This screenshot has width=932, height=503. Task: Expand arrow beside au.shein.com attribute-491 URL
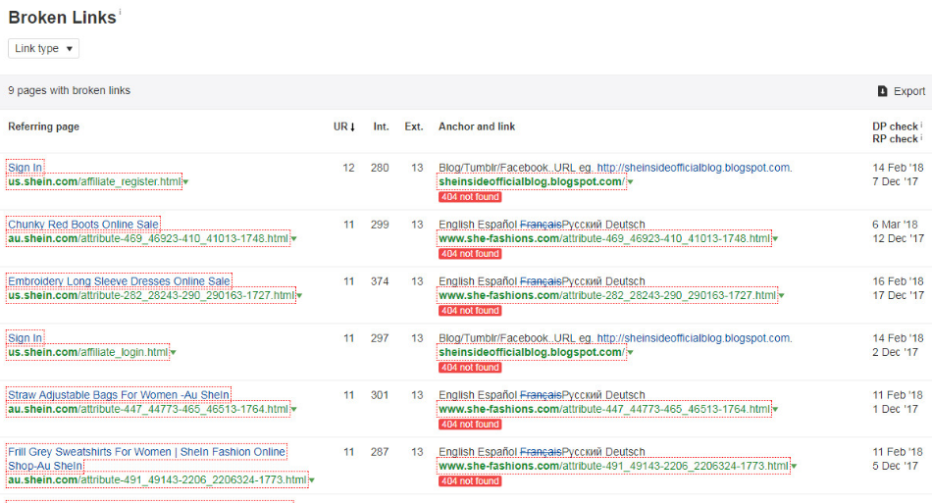coord(311,480)
